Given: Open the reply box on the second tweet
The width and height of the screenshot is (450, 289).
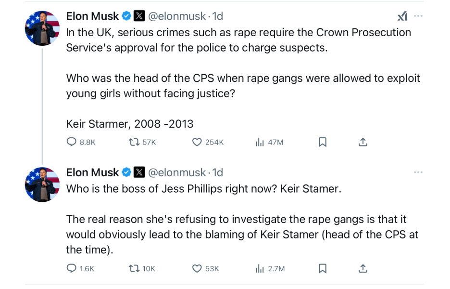Looking at the screenshot, I should tap(72, 268).
